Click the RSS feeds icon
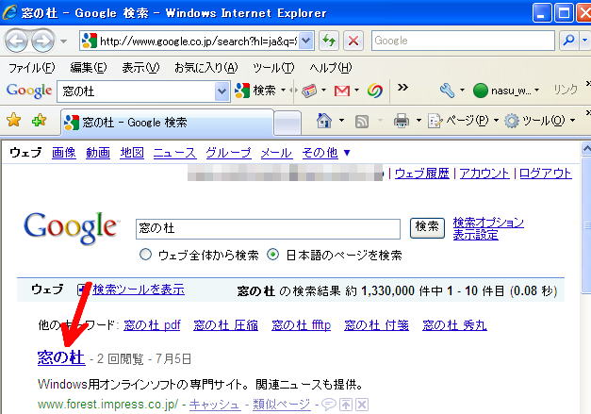 click(x=362, y=122)
